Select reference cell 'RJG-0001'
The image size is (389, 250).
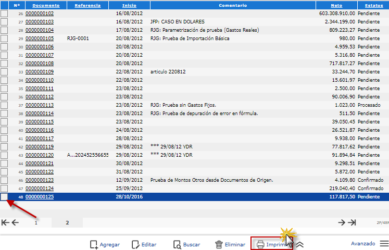click(x=78, y=39)
